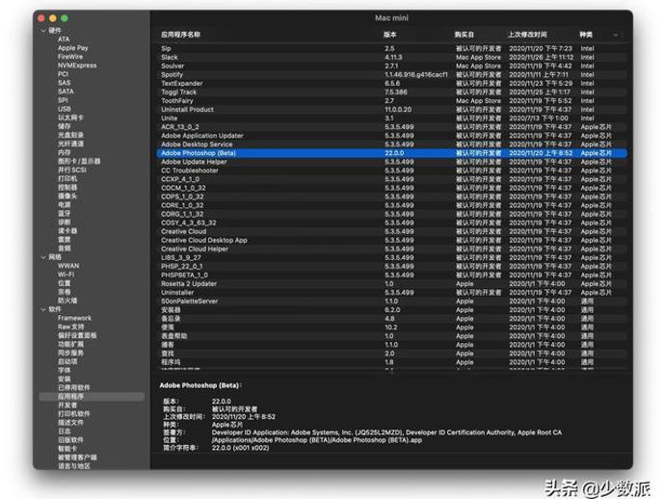Open the 防火墙 network entry
This screenshot has width=665, height=499.
click(x=67, y=301)
